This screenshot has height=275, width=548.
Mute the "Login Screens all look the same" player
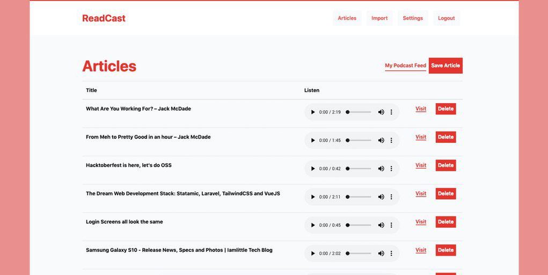coord(381,225)
